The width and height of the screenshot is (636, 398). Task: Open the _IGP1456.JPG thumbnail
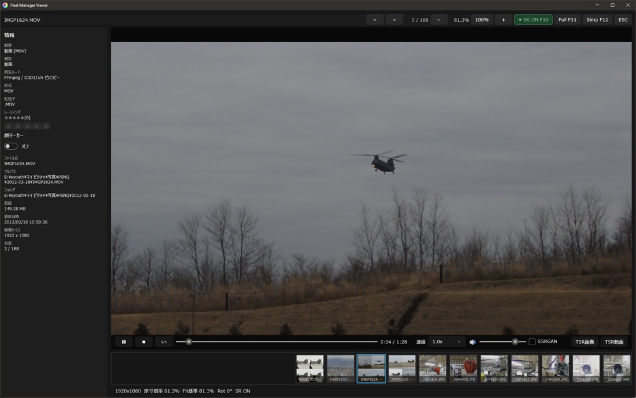pyautogui.click(x=494, y=368)
